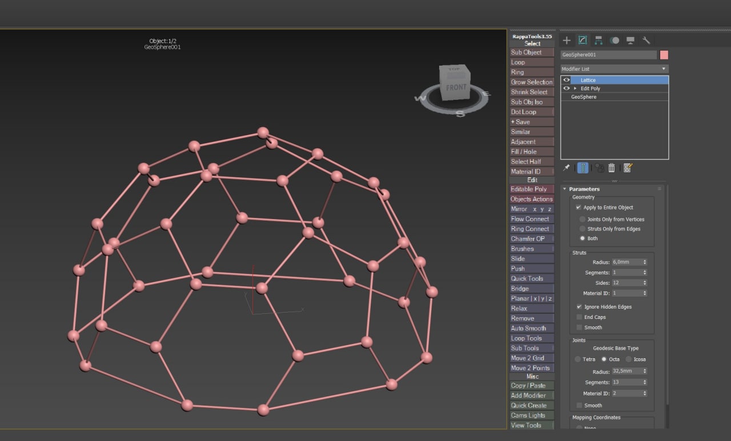This screenshot has height=441, width=731.
Task: Click the Loop Tools button
Action: tap(532, 338)
